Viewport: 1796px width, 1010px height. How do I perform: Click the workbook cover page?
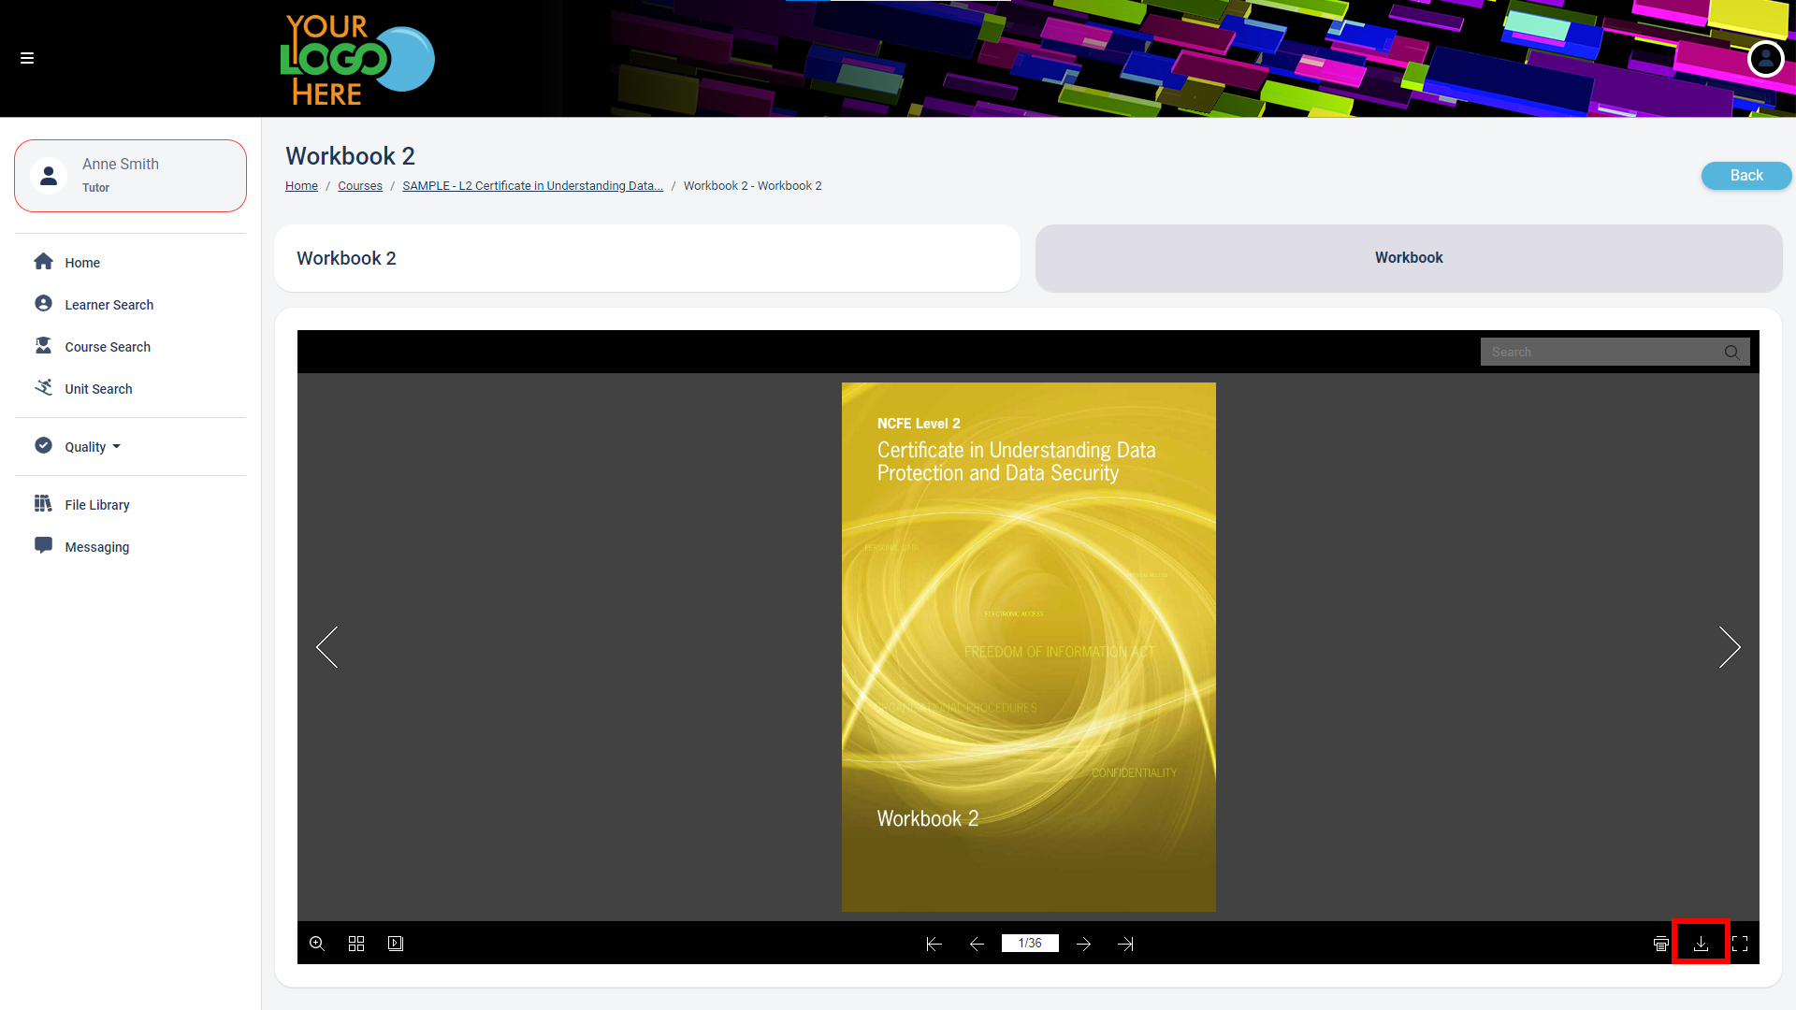(x=1028, y=647)
